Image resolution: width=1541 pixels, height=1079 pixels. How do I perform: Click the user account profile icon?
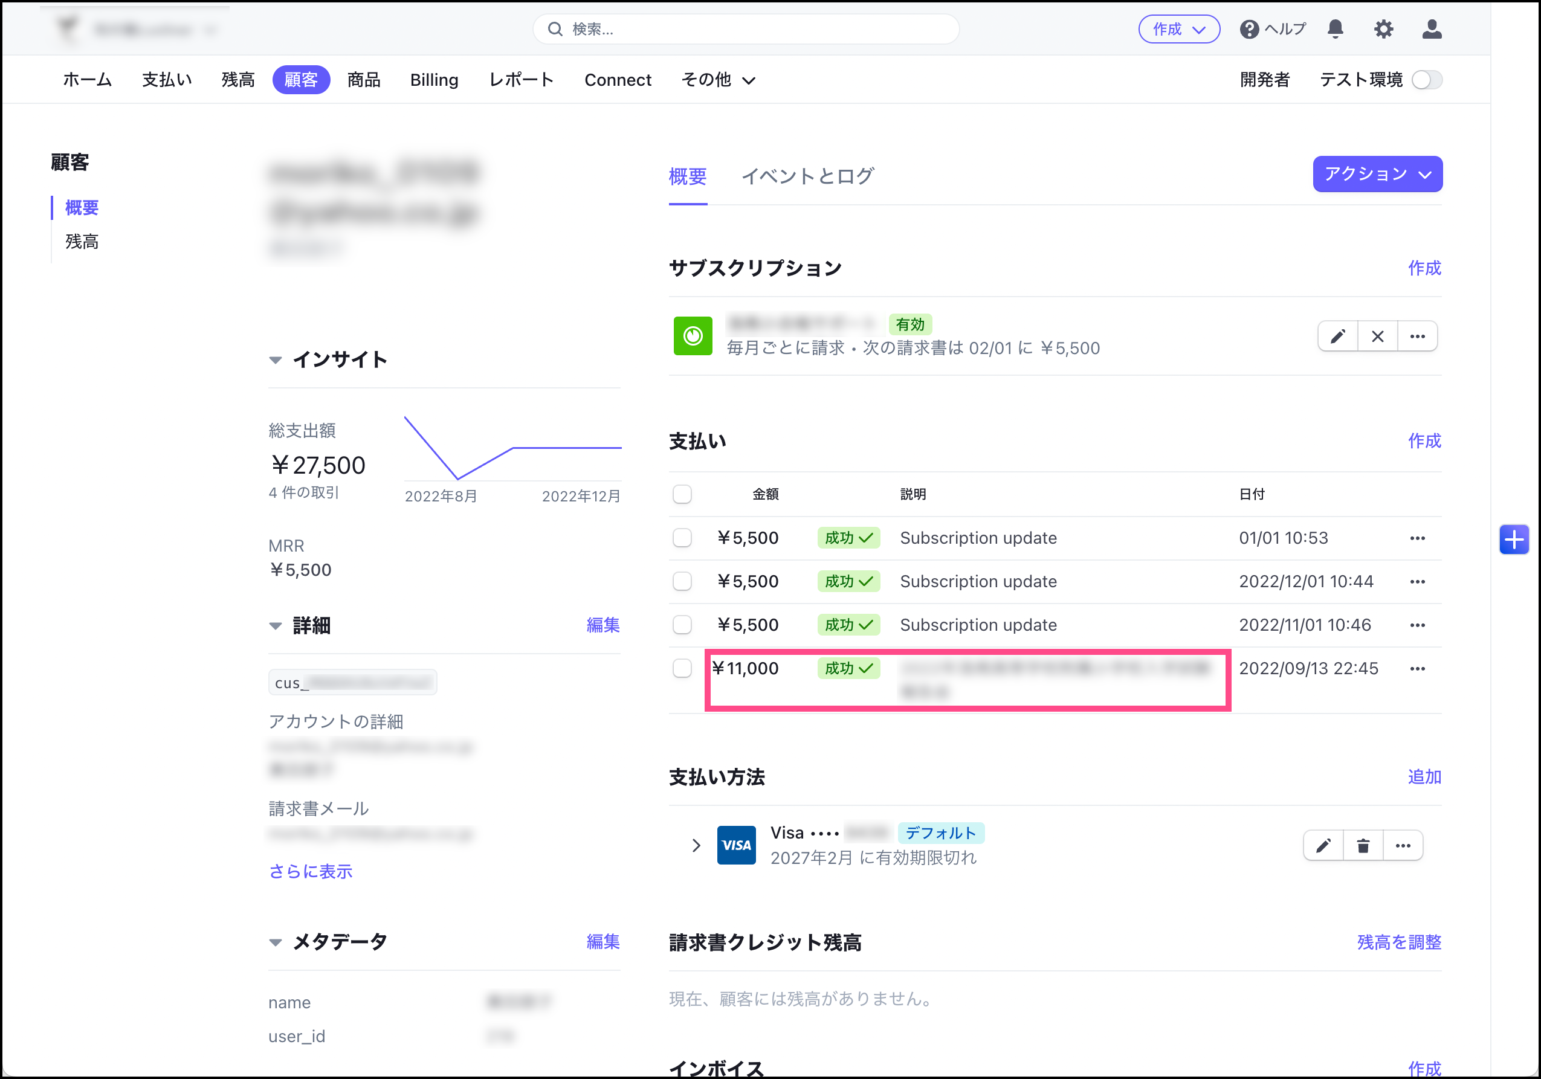point(1432,29)
